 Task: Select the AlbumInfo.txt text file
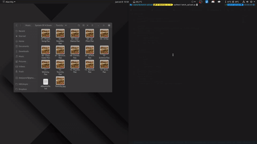pyautogui.click(x=46, y=84)
